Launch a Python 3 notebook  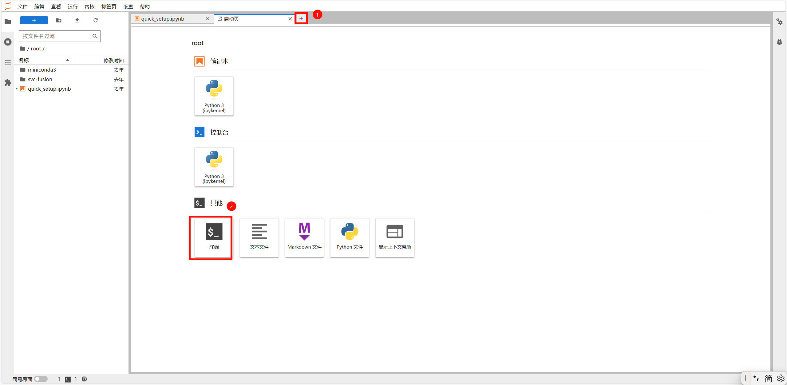pos(214,96)
